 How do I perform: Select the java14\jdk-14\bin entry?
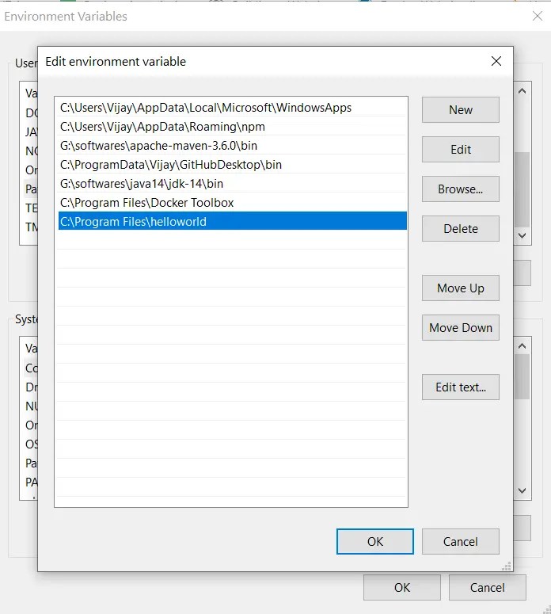142,184
